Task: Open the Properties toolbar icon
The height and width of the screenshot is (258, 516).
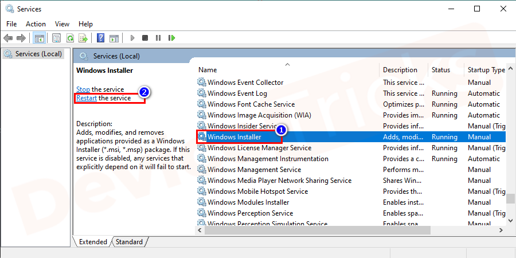Action: click(x=57, y=38)
